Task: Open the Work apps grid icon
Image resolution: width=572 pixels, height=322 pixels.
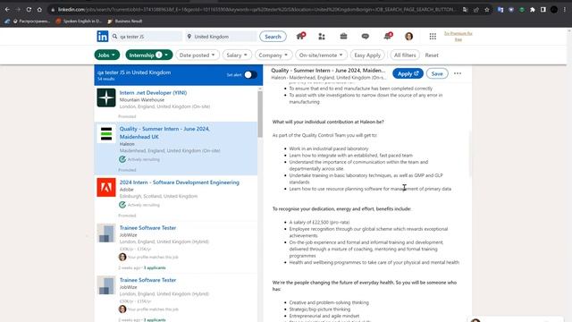Action: (433, 36)
